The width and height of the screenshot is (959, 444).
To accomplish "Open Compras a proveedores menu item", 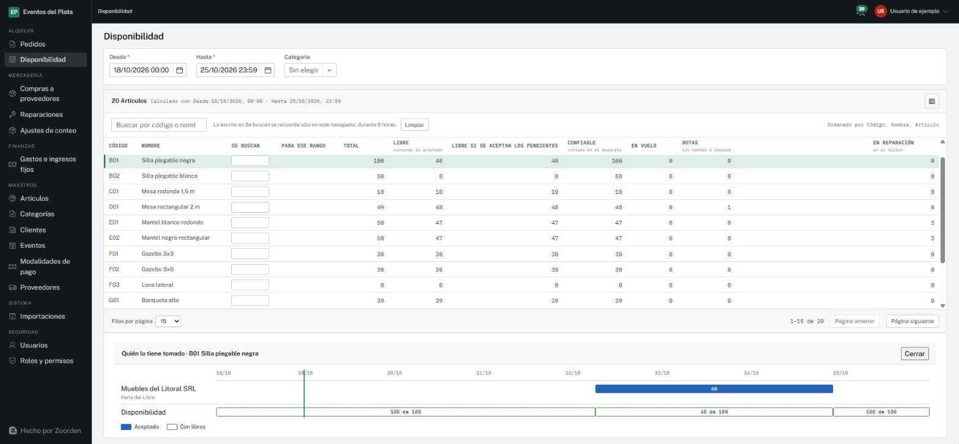I will [45, 94].
